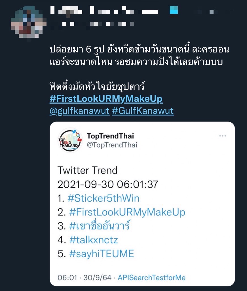Open the #Sticker5thWin trend hashtag

[103, 198]
